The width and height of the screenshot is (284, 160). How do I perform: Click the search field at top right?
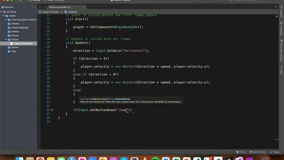(253, 0)
